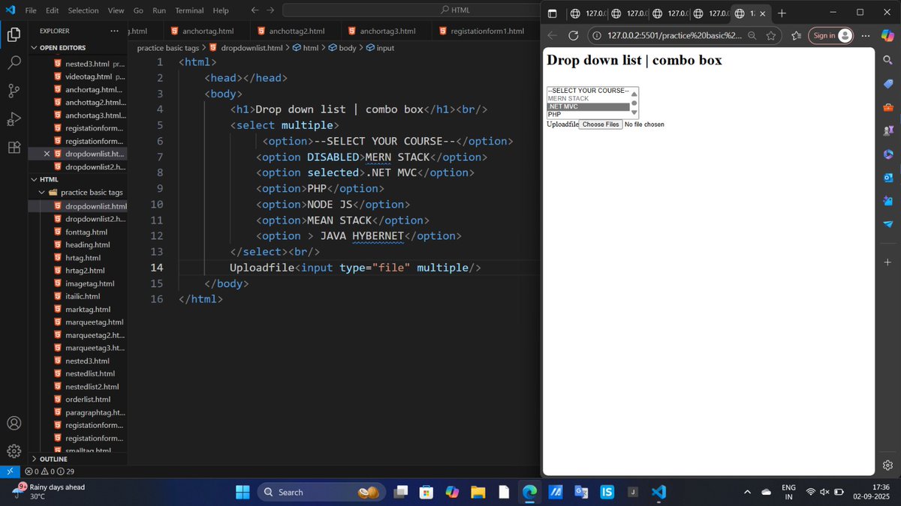Open the Explorer view in activity bar
Viewport: 901px width, 506px height.
14,34
